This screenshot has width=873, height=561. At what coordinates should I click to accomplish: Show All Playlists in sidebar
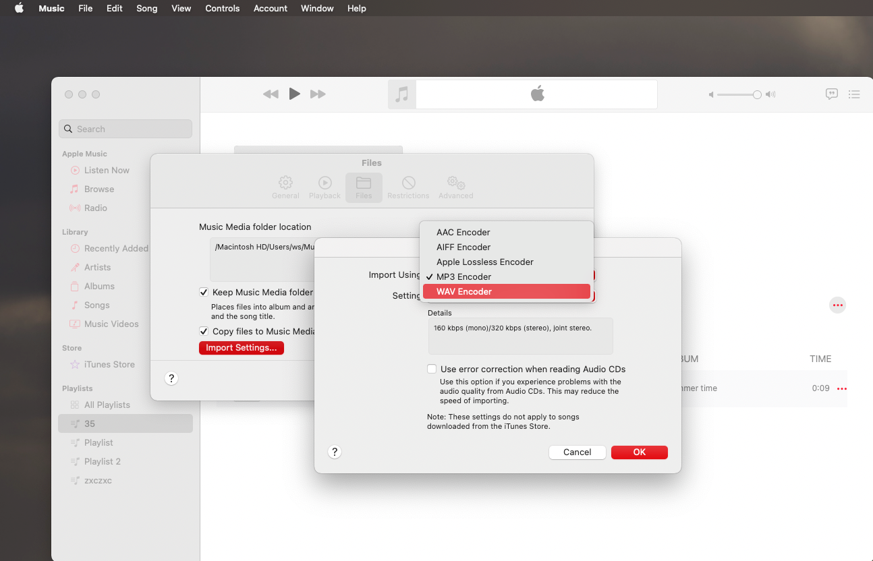tap(107, 405)
